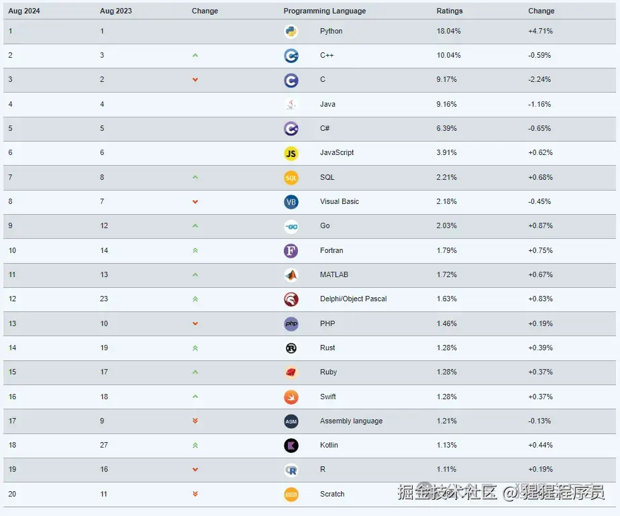The height and width of the screenshot is (516, 620).
Task: Click the Ratings column header
Action: [450, 11]
